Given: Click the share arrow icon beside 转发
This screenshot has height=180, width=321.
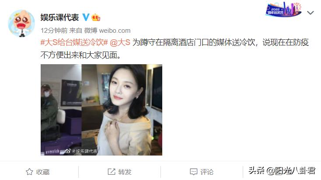Looking at the screenshot, I should pos(112,172).
